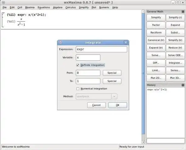Click the Diff... button
This screenshot has width=186, height=150.
[x=156, y=63]
